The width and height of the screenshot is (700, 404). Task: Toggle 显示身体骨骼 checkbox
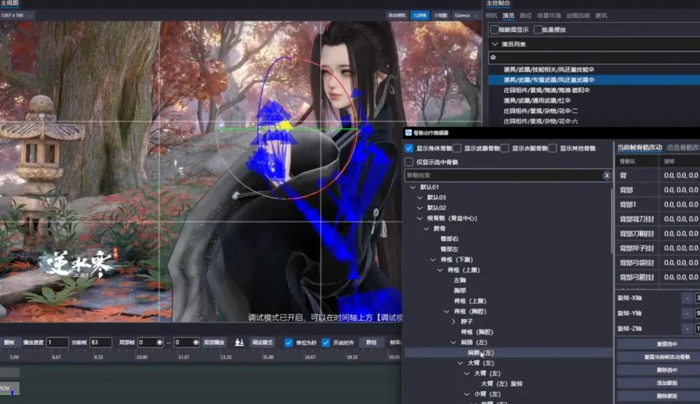point(409,149)
